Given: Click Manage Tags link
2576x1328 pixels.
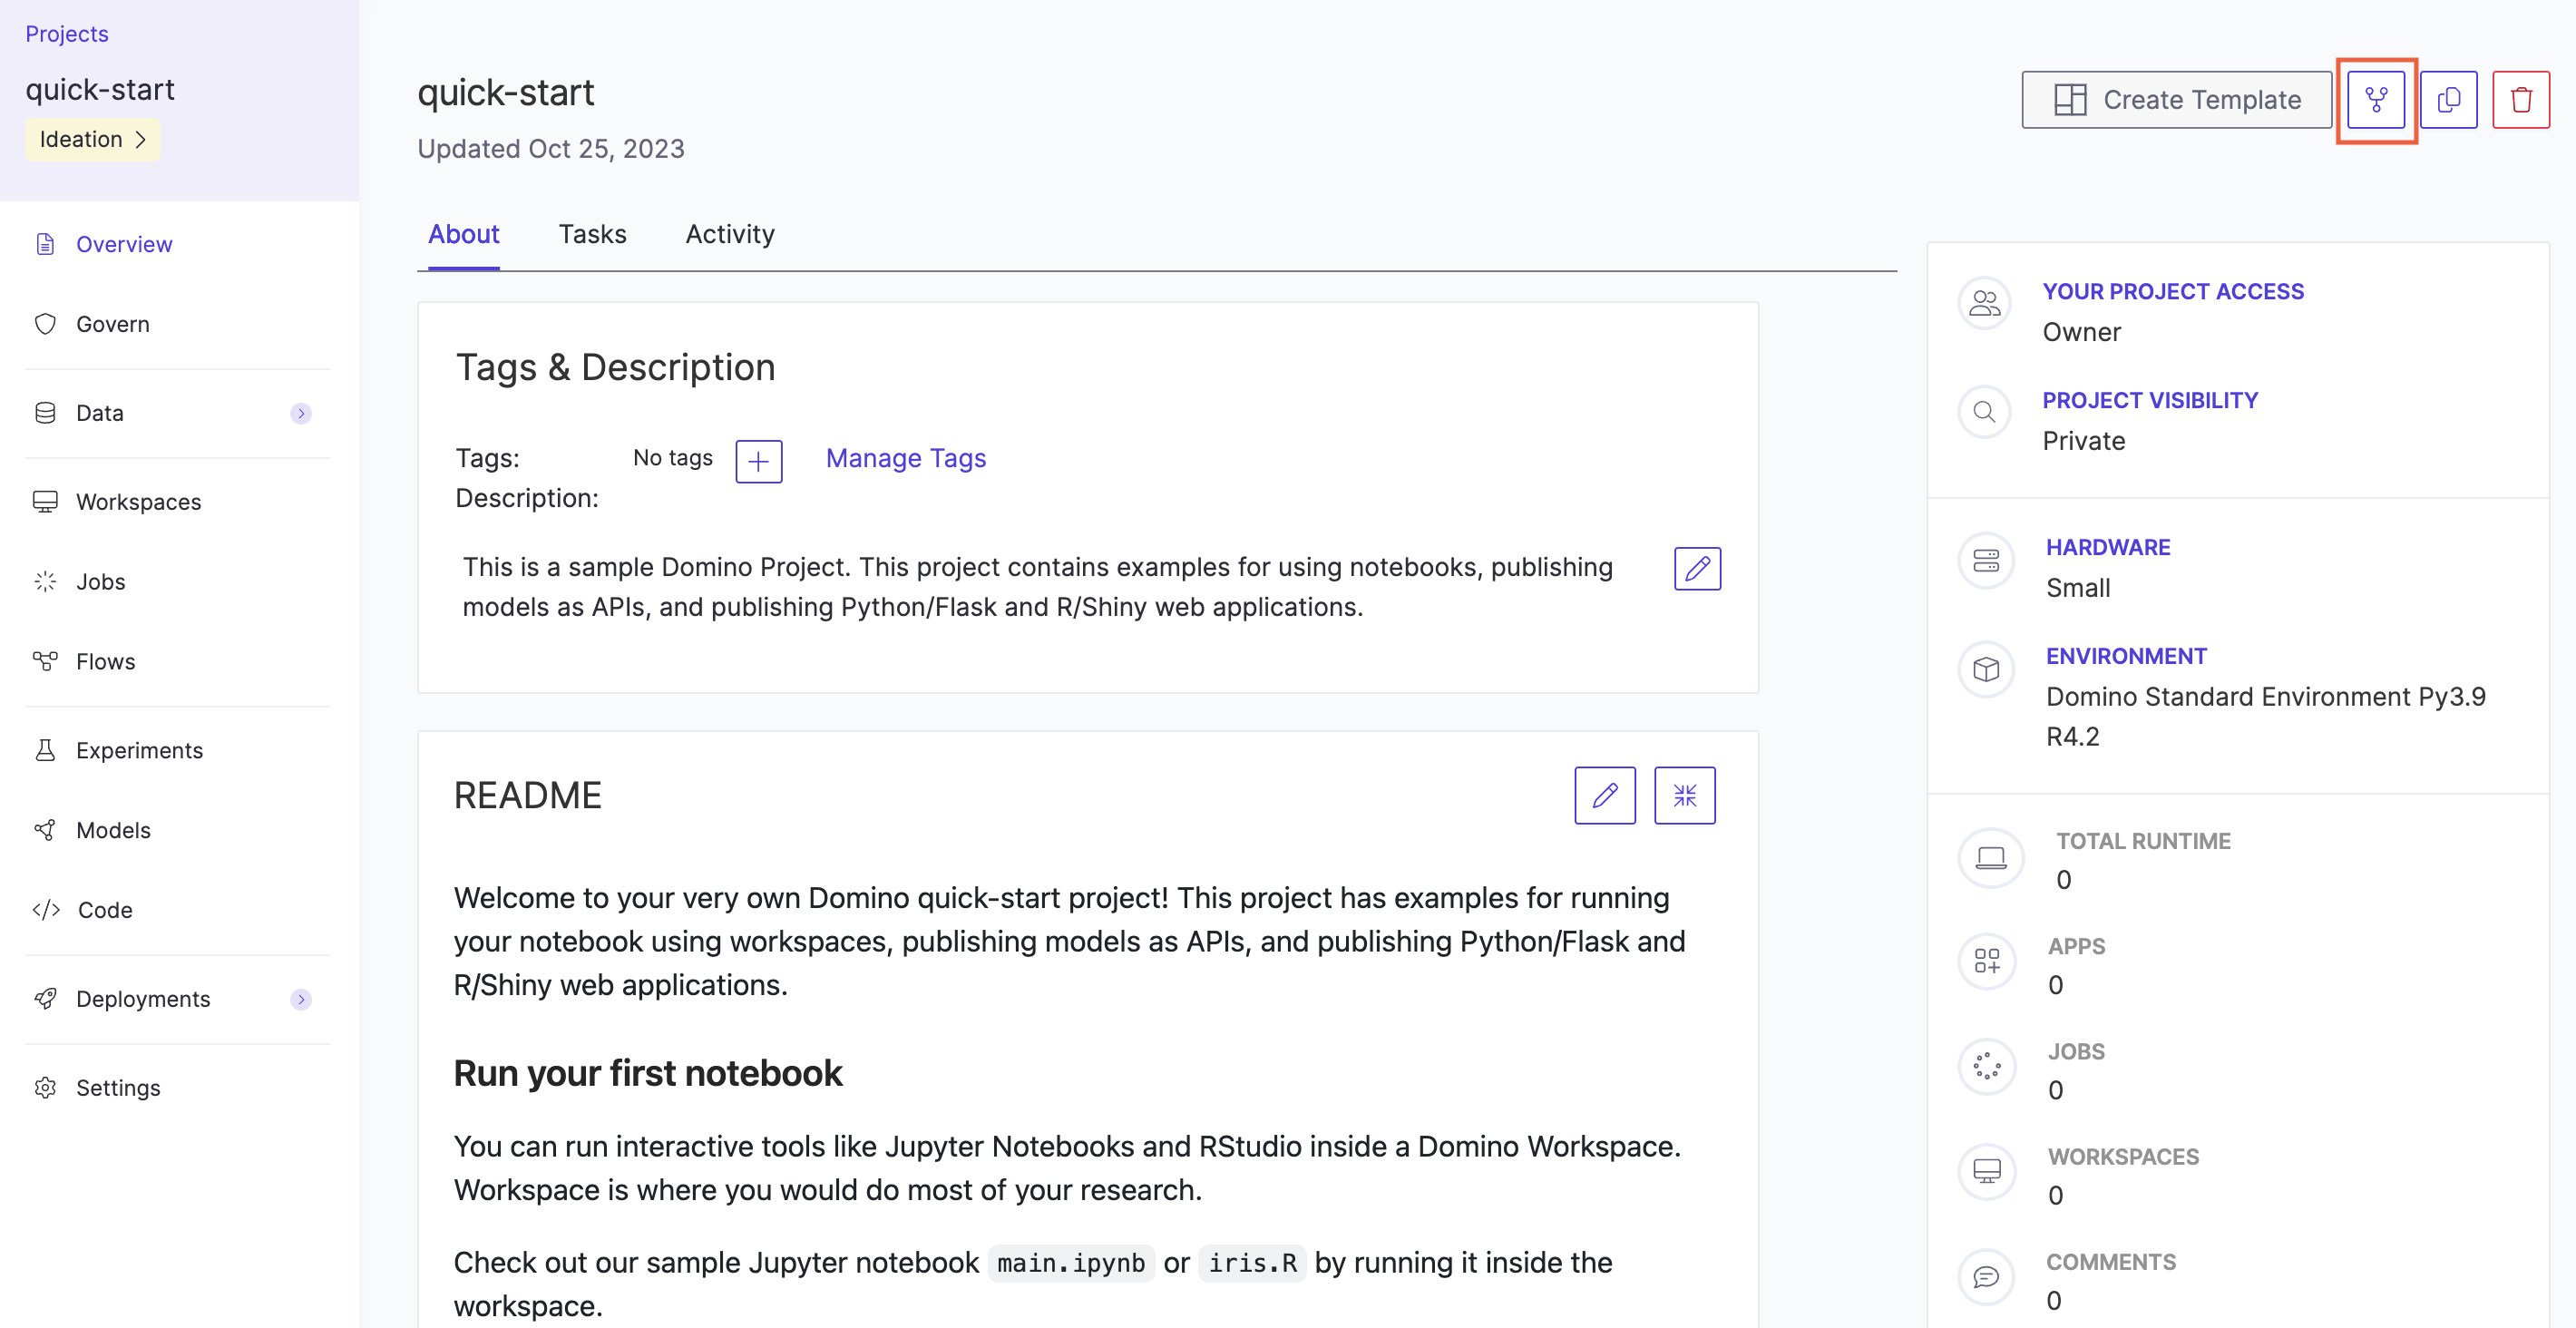Looking at the screenshot, I should 906,455.
